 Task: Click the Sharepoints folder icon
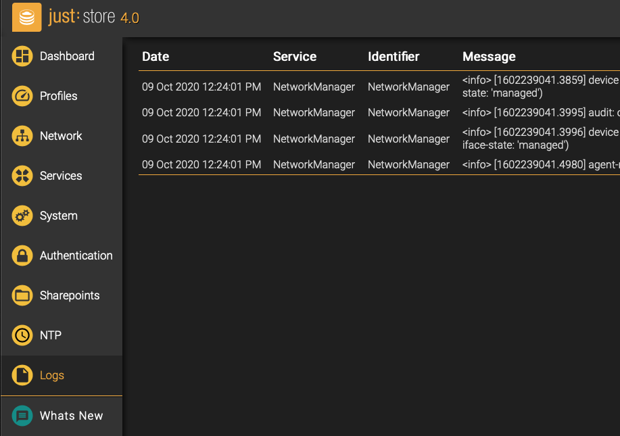click(22, 295)
